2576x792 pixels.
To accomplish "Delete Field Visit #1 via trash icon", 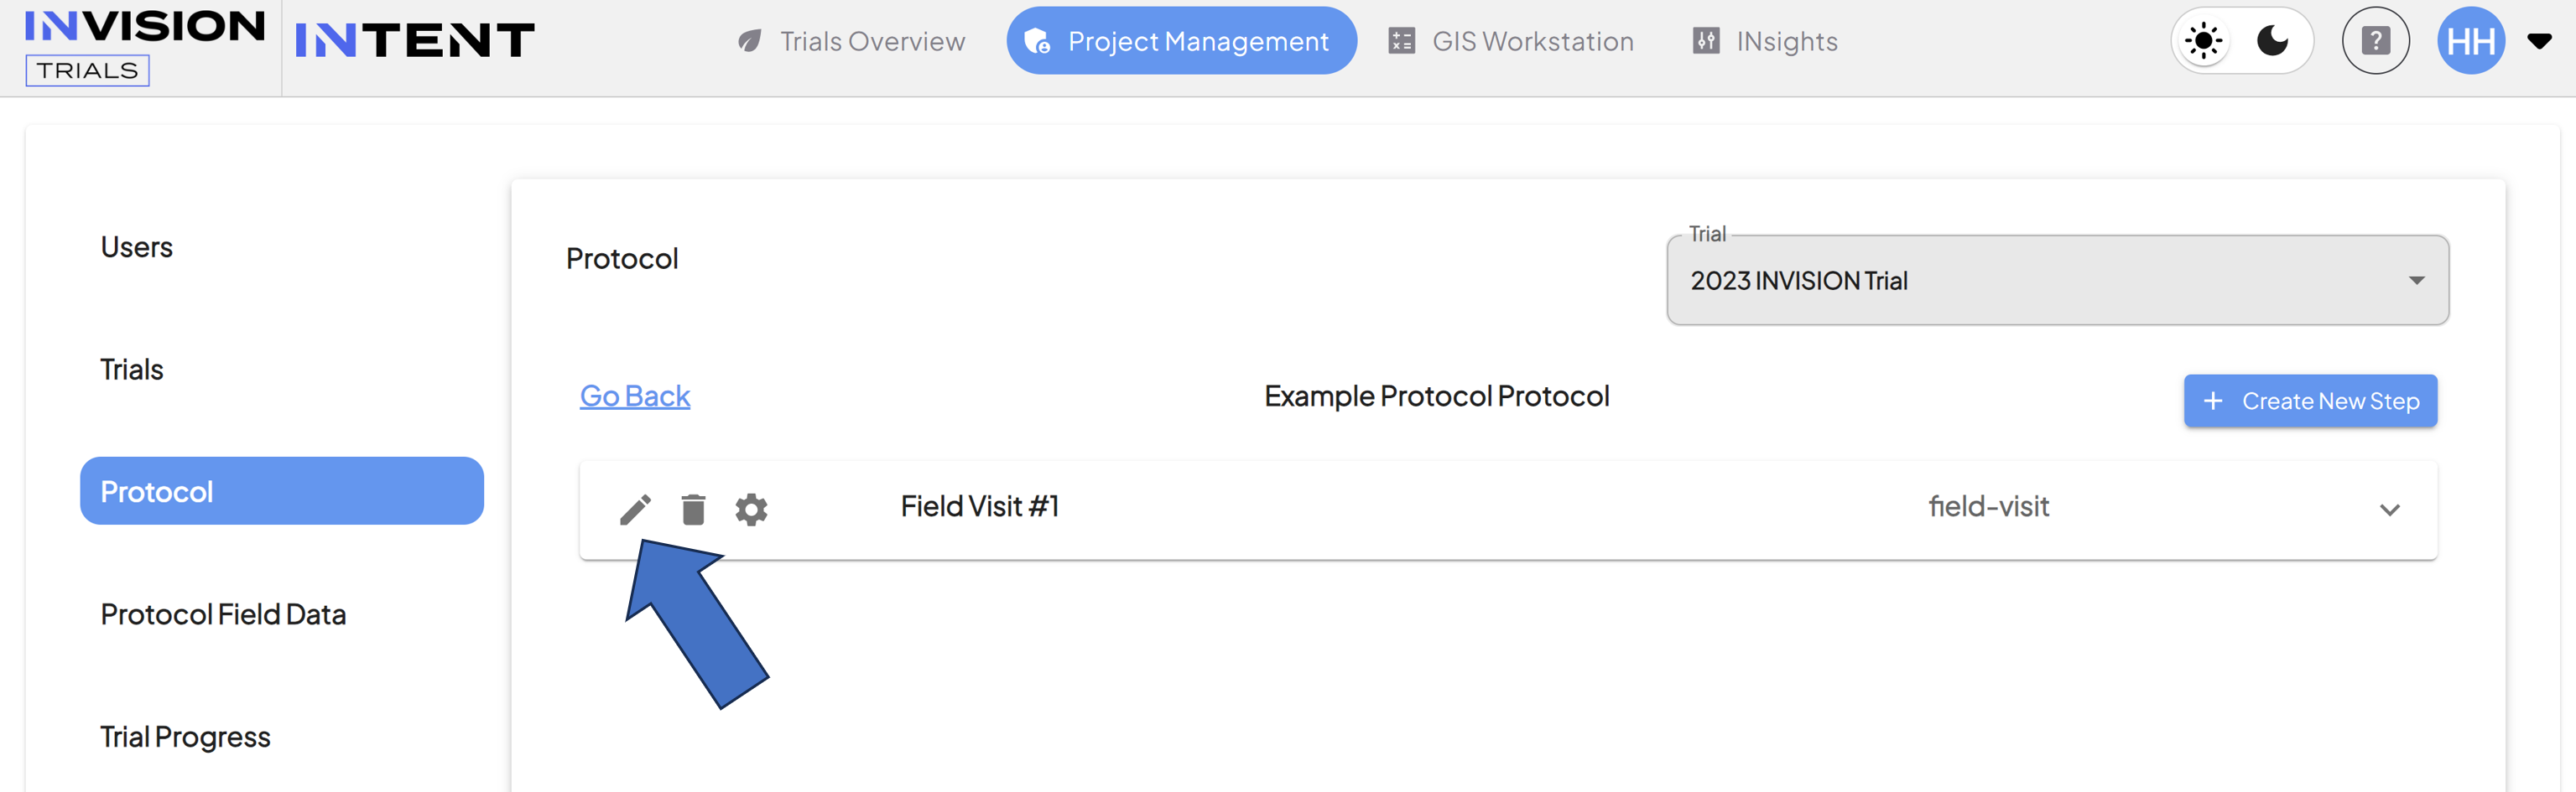I will pos(693,510).
